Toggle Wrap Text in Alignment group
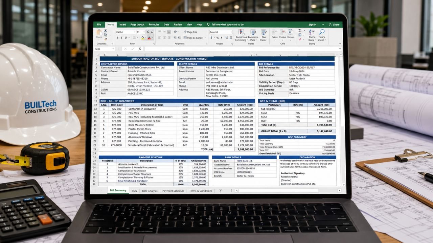 click(x=190, y=32)
